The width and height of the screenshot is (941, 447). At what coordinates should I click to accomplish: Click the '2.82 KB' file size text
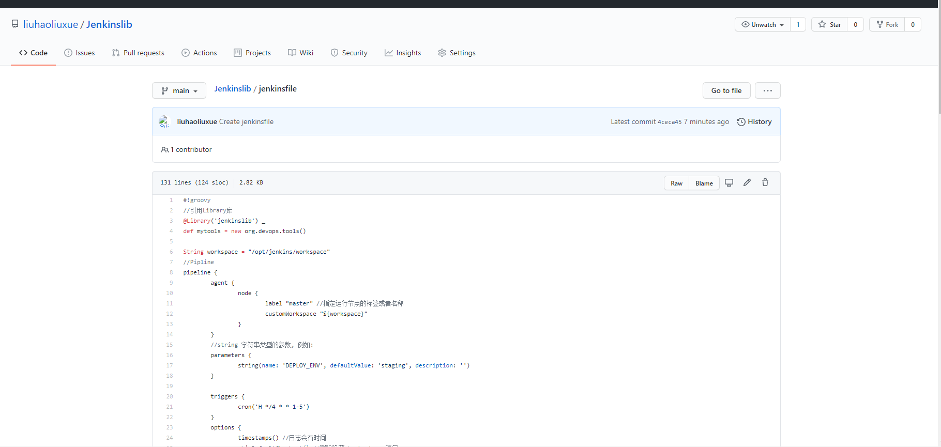251,182
